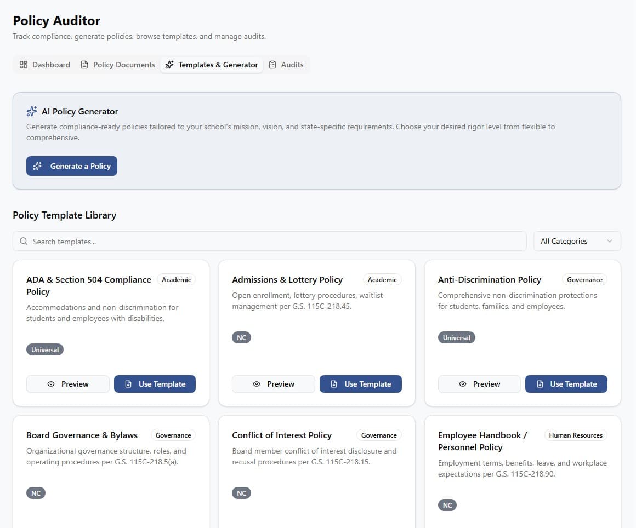Click Academic tag on ADA card

click(x=176, y=279)
